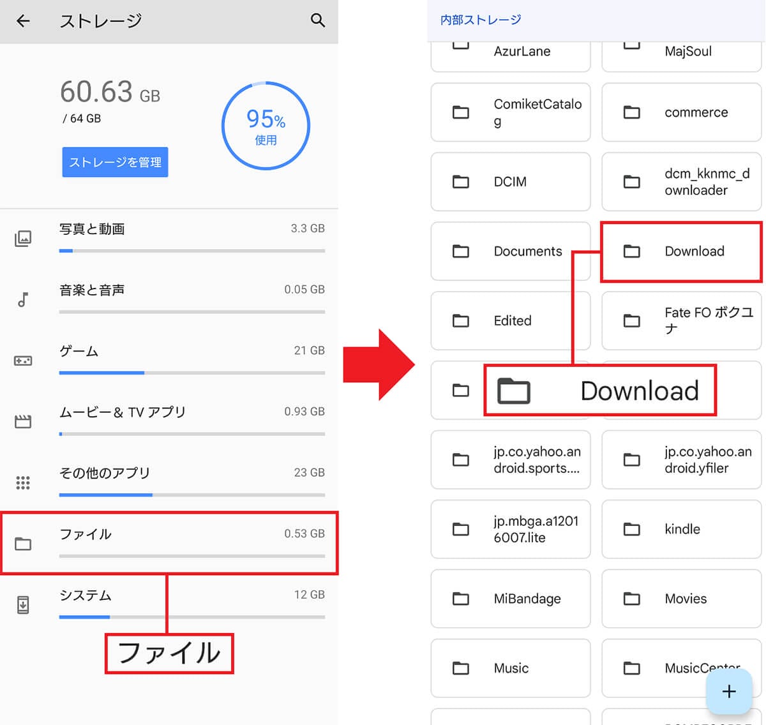Tap the ストレージを管理 button
The width and height of the screenshot is (766, 725).
pos(115,162)
